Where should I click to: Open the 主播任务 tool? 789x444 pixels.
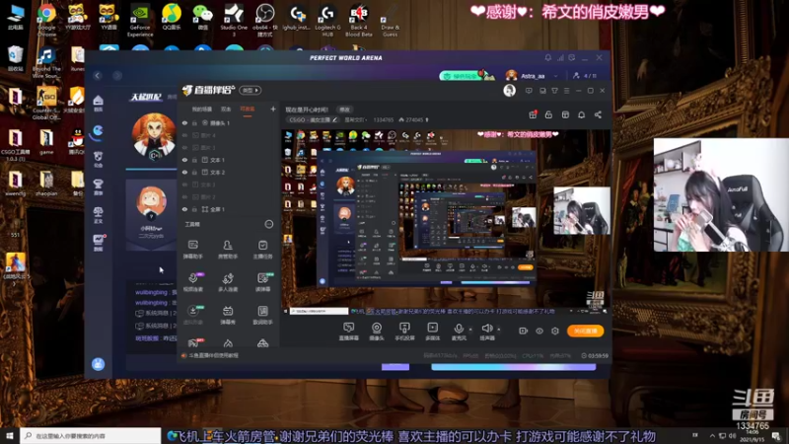(x=262, y=249)
